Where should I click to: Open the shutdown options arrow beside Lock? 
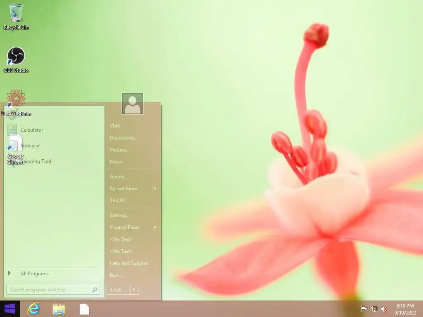coord(134,290)
